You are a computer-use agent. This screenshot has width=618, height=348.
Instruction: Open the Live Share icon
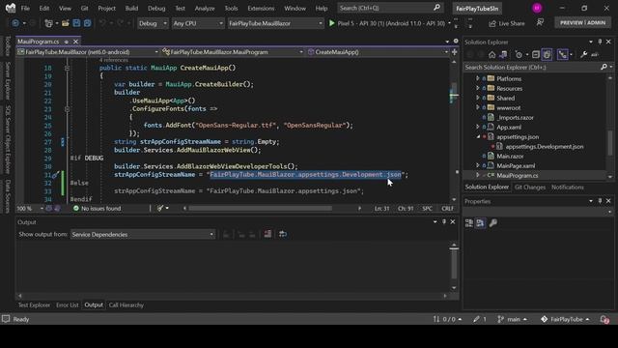click(x=492, y=23)
